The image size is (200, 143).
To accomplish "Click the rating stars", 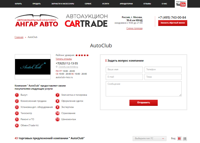I will click(x=82, y=55).
